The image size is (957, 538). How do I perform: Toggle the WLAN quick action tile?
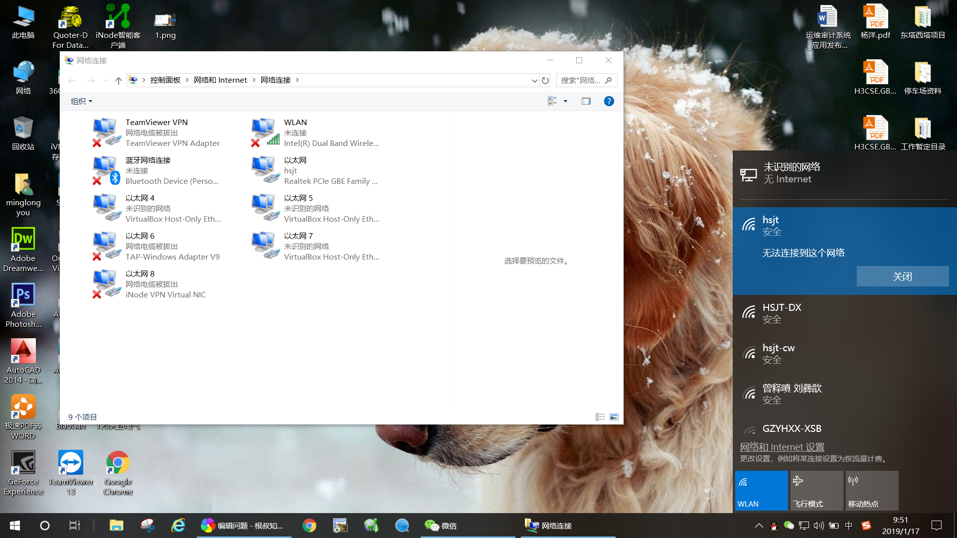click(761, 491)
